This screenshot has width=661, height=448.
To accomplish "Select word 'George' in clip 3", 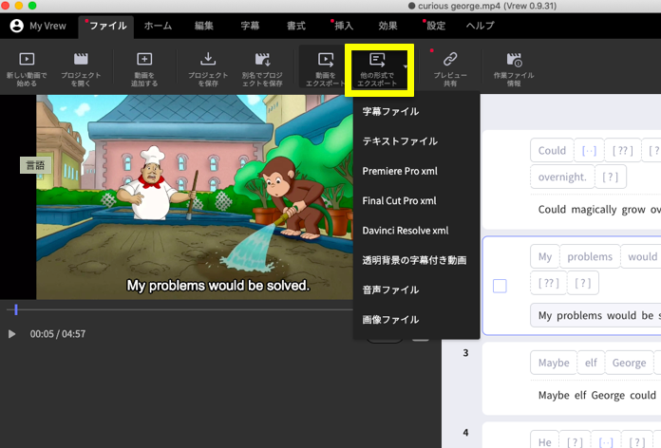I will [x=629, y=363].
